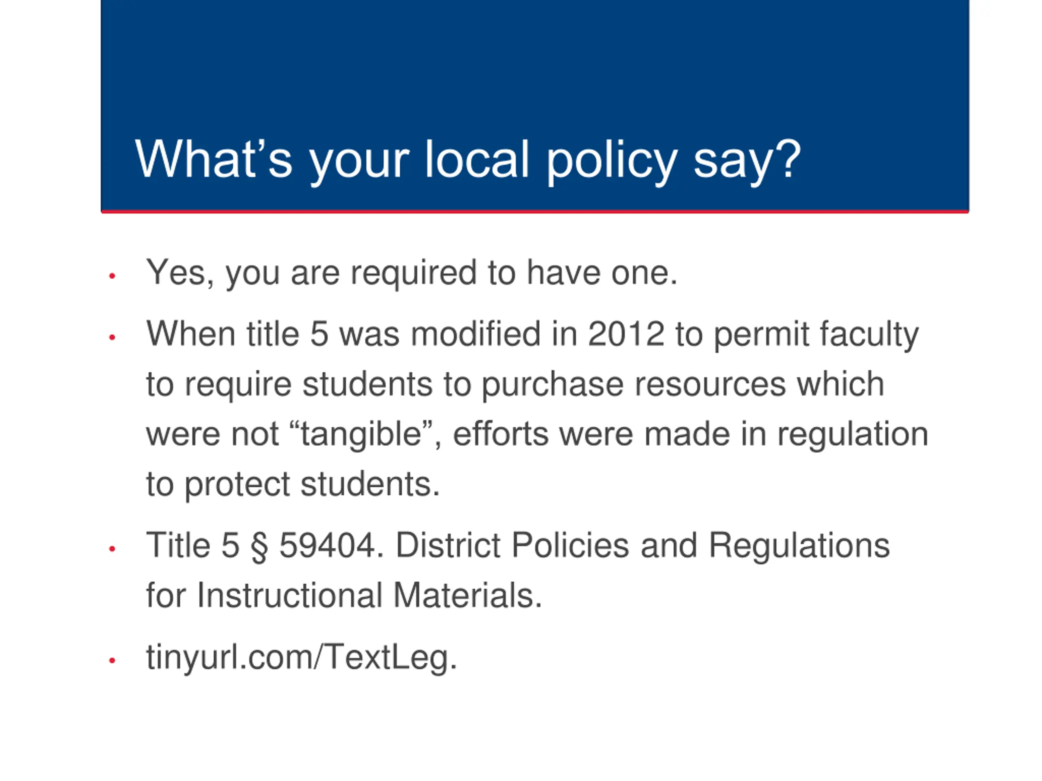Screen dimensions: 1042x781
Task: Click the bullet marker before the tinyurl link
Action: (112, 661)
